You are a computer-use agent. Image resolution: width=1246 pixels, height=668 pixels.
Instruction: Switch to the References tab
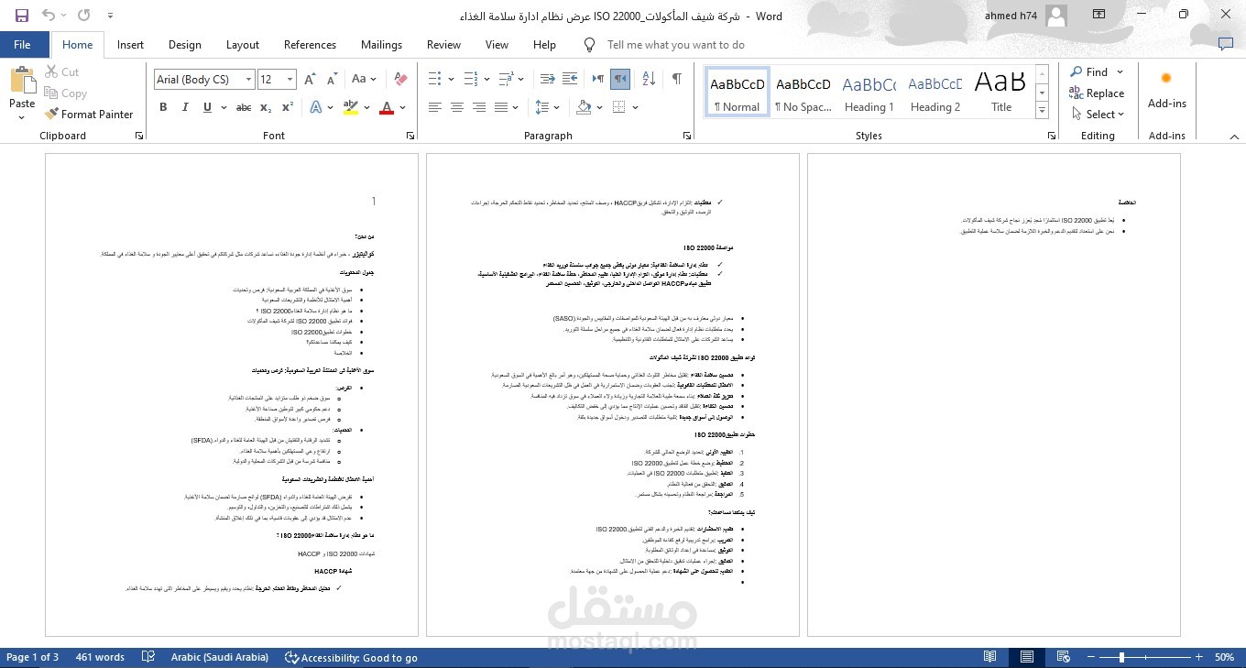(310, 44)
